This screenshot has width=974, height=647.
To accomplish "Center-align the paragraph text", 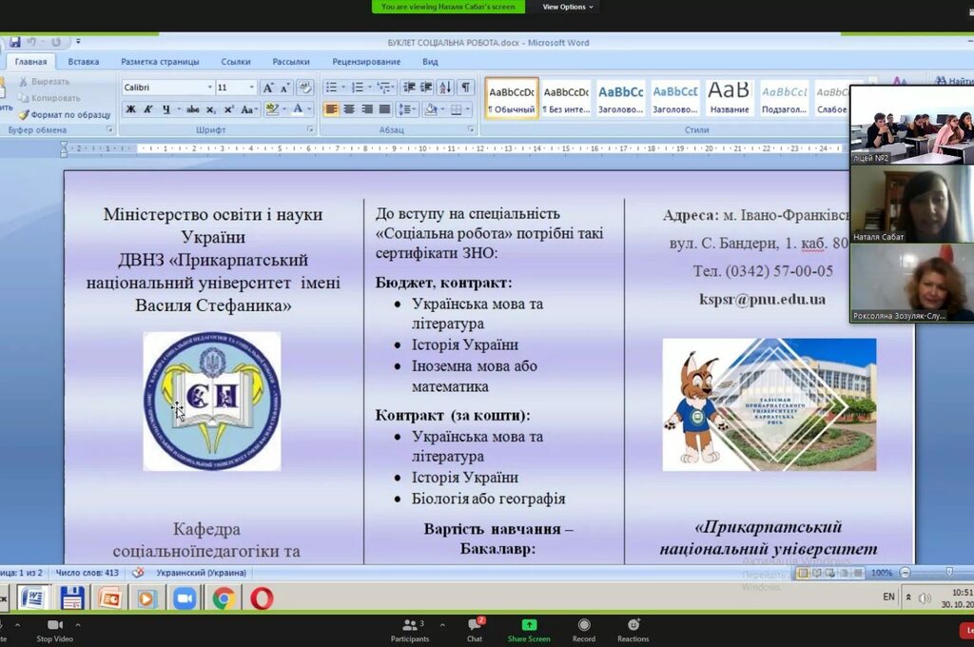I will tap(349, 109).
